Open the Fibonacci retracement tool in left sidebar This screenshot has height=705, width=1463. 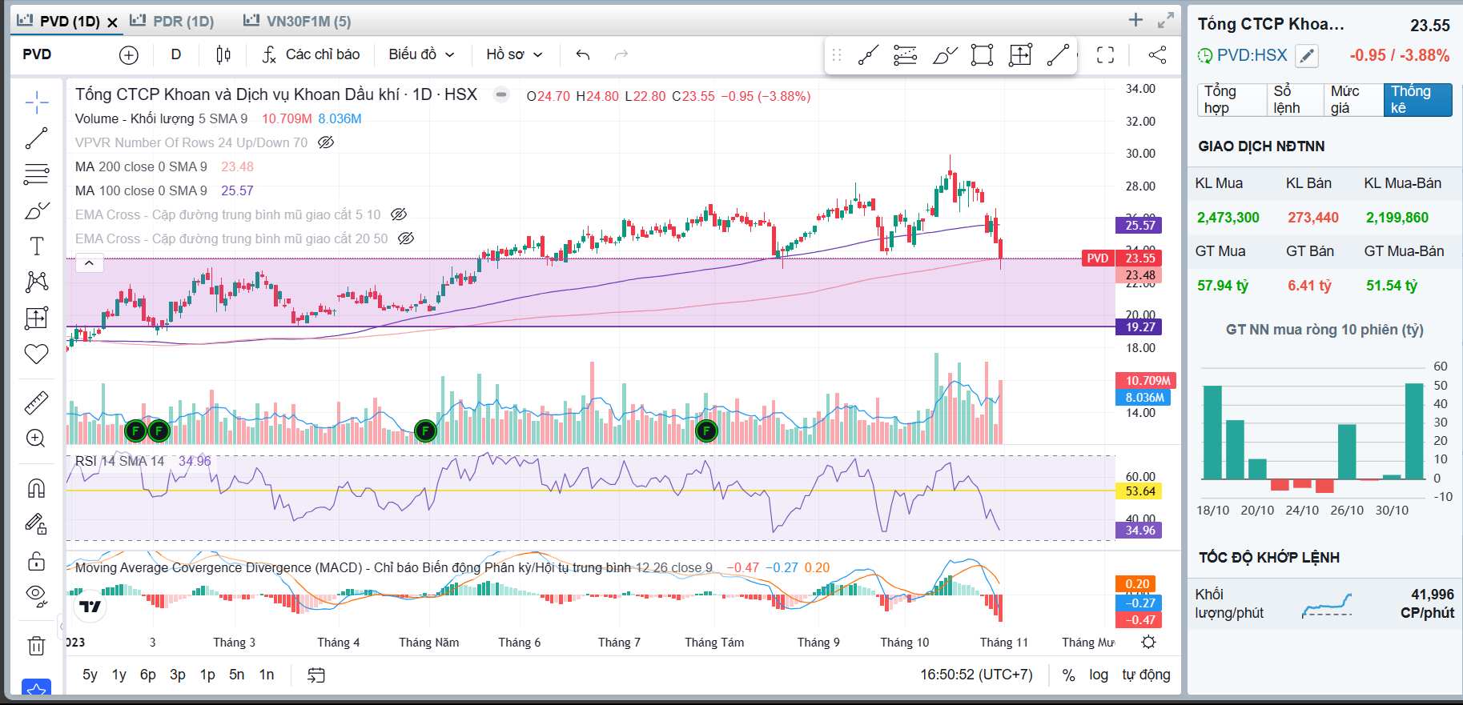[37, 174]
